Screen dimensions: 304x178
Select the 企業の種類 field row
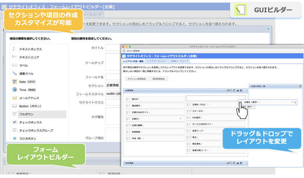(x=155, y=125)
